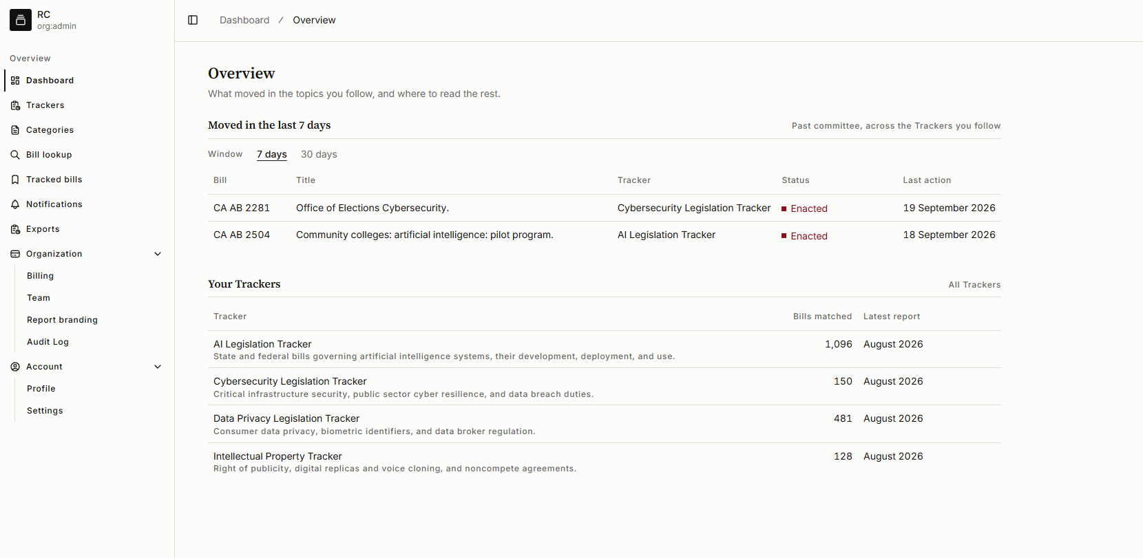The image size is (1143, 558).
Task: Click the Bill lookup magnifier icon
Action: coord(15,155)
